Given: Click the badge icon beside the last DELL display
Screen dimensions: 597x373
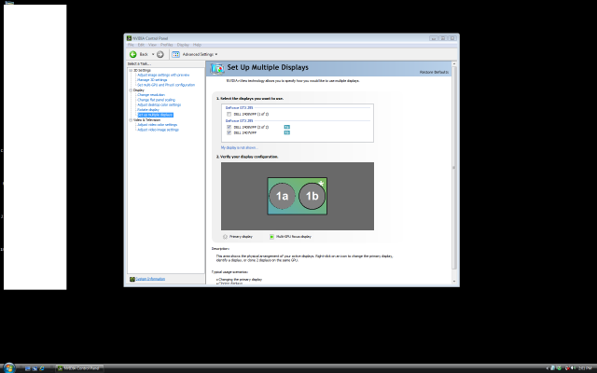Looking at the screenshot, I should 286,132.
